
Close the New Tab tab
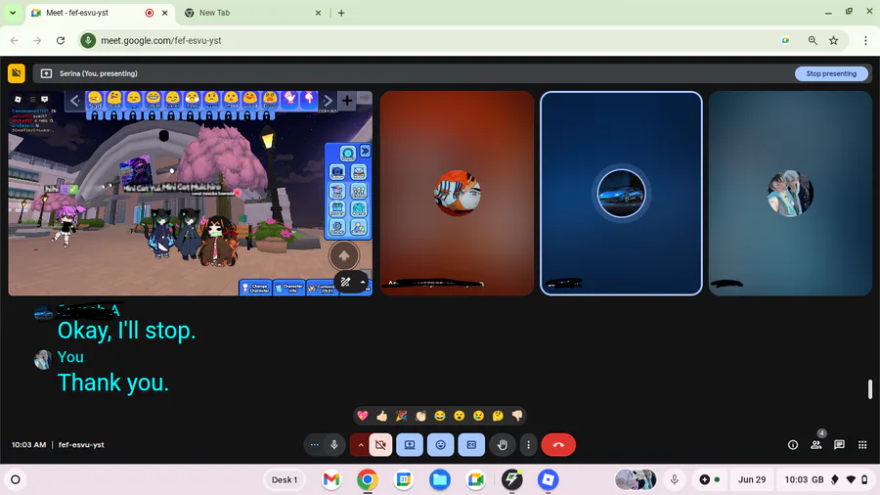(318, 13)
